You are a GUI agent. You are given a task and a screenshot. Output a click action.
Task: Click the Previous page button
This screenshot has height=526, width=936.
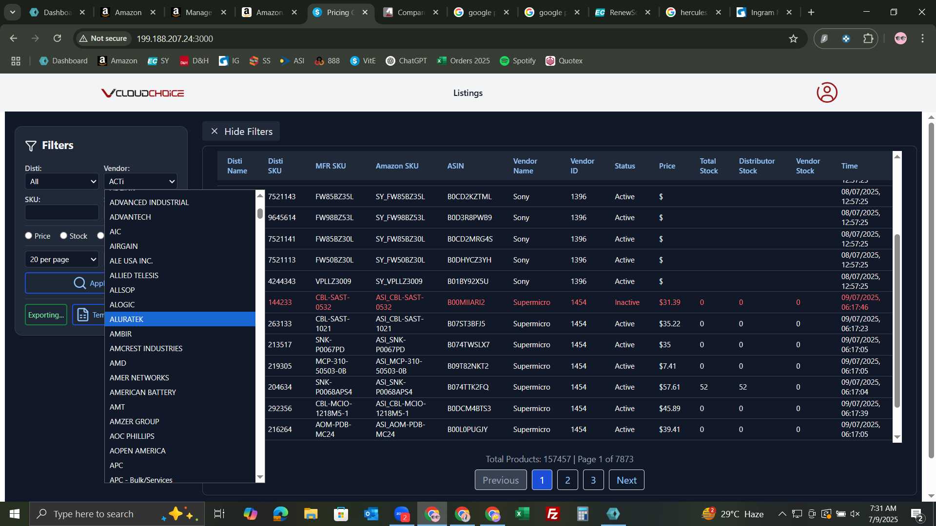point(501,480)
